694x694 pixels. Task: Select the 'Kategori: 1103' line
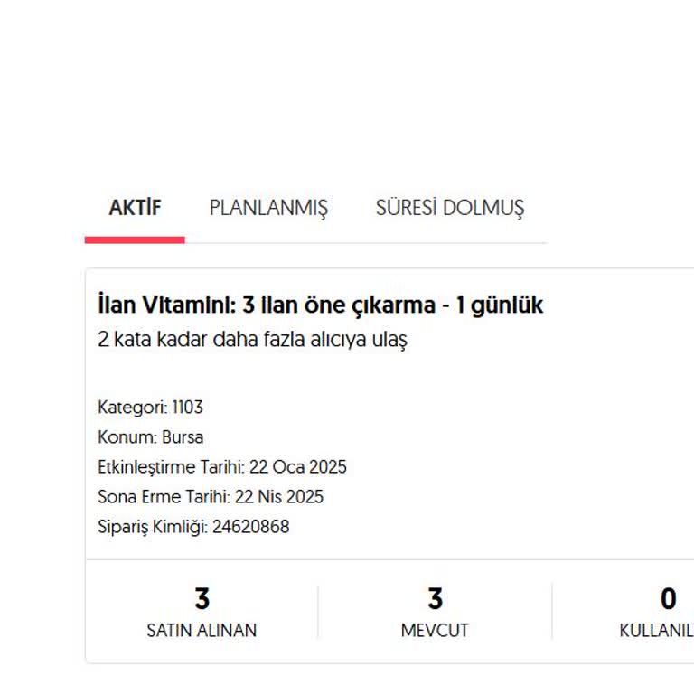coord(150,408)
